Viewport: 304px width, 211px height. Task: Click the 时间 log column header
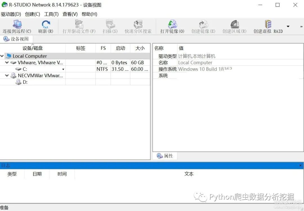point(62,174)
